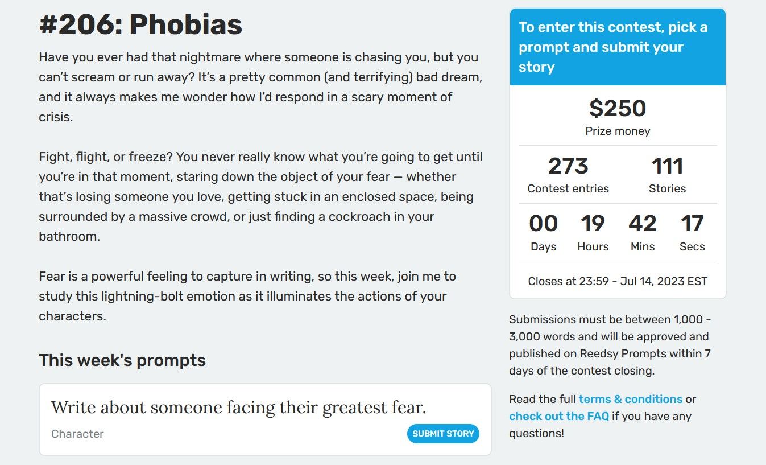Click the #206: Phobias contest title
Image resolution: width=766 pixels, height=465 pixels.
(x=140, y=24)
